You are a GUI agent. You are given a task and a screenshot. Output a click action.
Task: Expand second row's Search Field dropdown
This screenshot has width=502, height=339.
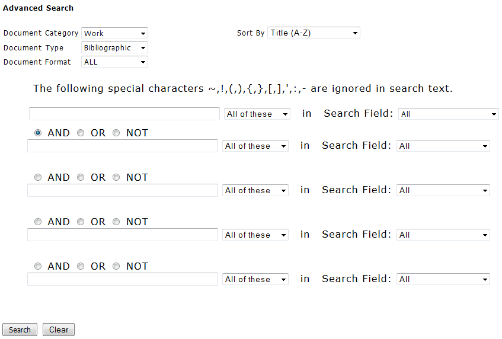click(x=443, y=146)
